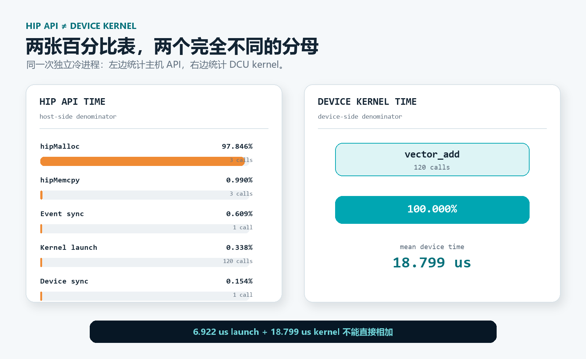Click the Device sync progress bar
The width and height of the screenshot is (586, 359).
[x=145, y=296]
